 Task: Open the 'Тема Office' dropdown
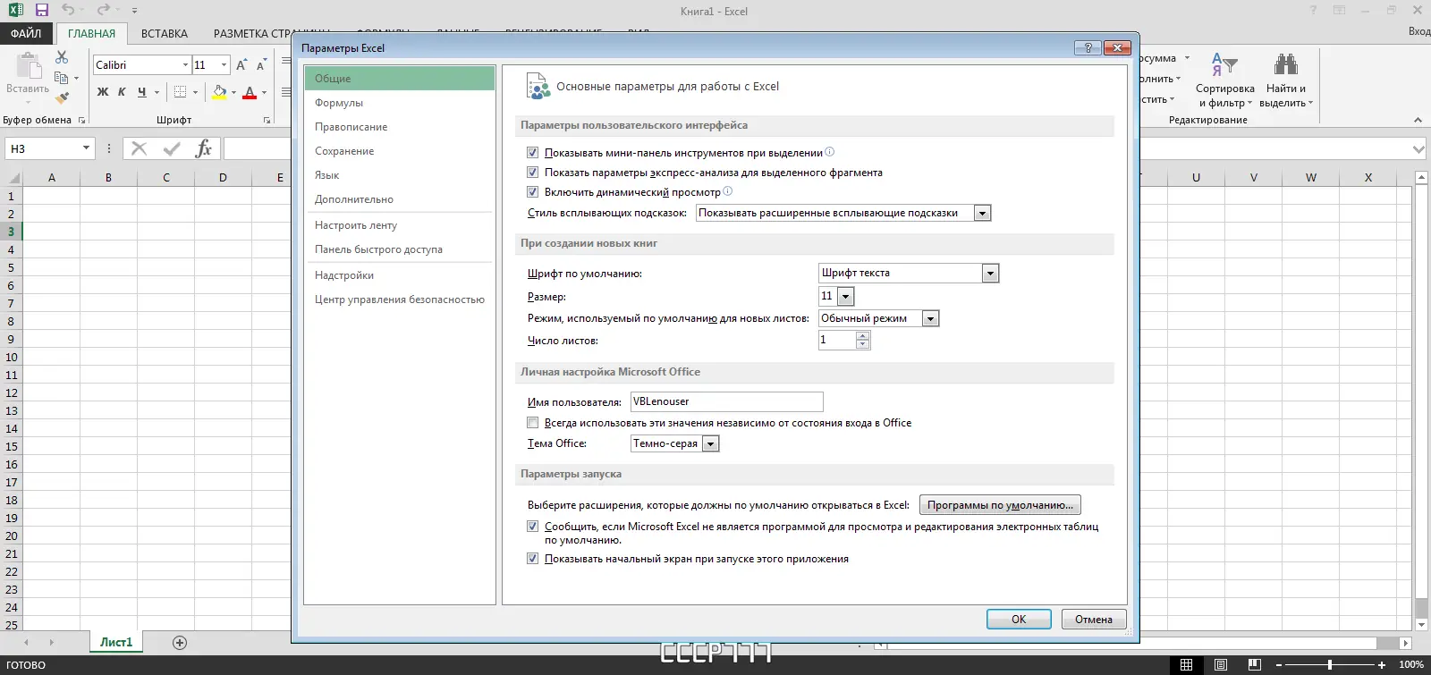[x=711, y=443]
